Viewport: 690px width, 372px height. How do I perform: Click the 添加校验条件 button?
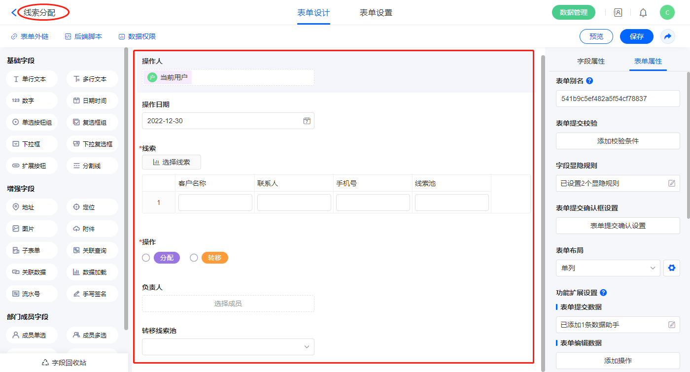pyautogui.click(x=618, y=141)
